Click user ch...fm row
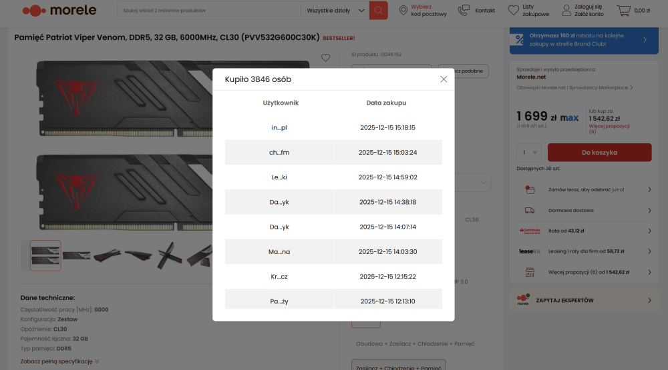Screen dimensions: 668x370 pos(279,152)
